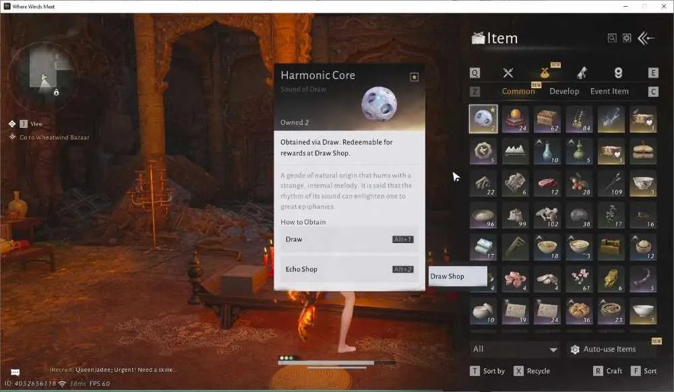The width and height of the screenshot is (674, 392).
Task: Go to Echo Shop source entry
Action: [349, 269]
